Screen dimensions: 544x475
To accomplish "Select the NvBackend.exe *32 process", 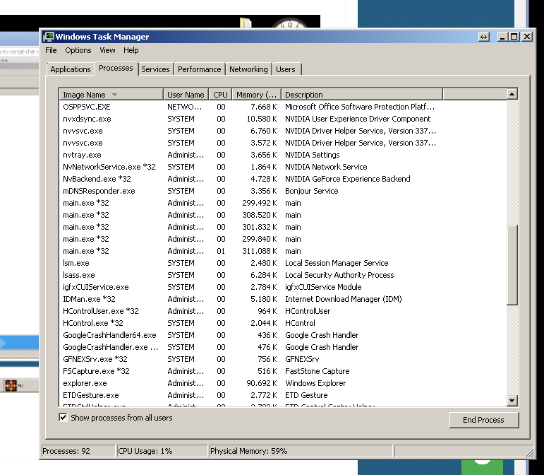I will click(283, 179).
